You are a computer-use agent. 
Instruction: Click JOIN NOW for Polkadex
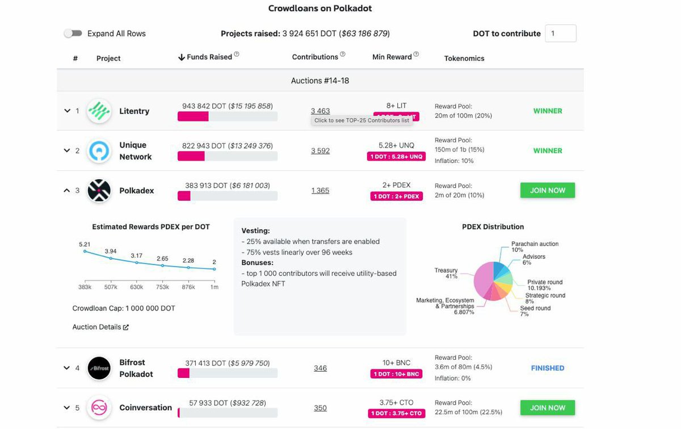548,190
